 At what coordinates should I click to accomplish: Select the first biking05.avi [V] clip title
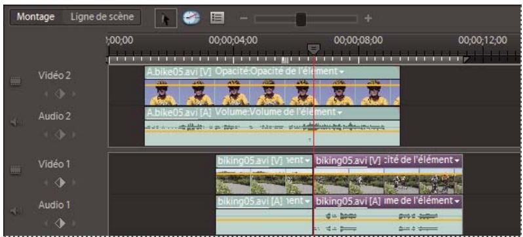click(x=250, y=160)
